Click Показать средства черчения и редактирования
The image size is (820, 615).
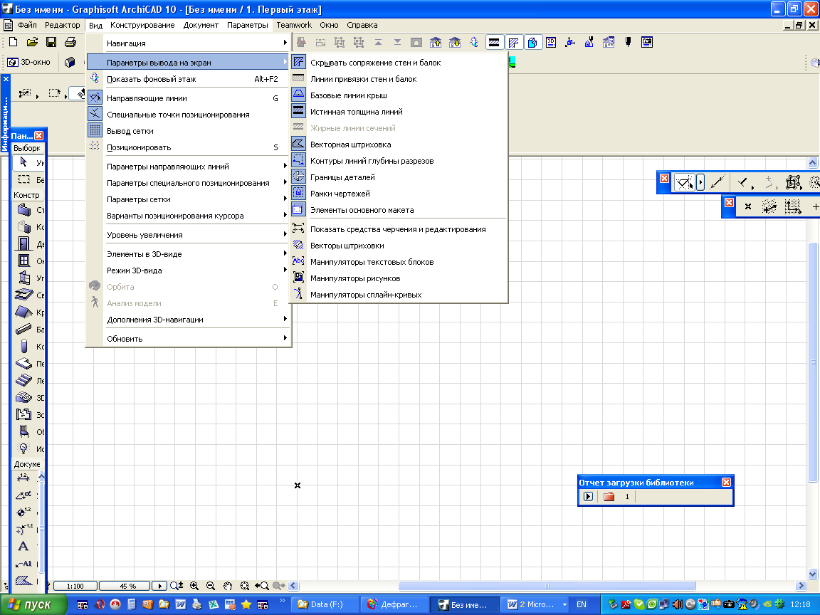(x=399, y=229)
